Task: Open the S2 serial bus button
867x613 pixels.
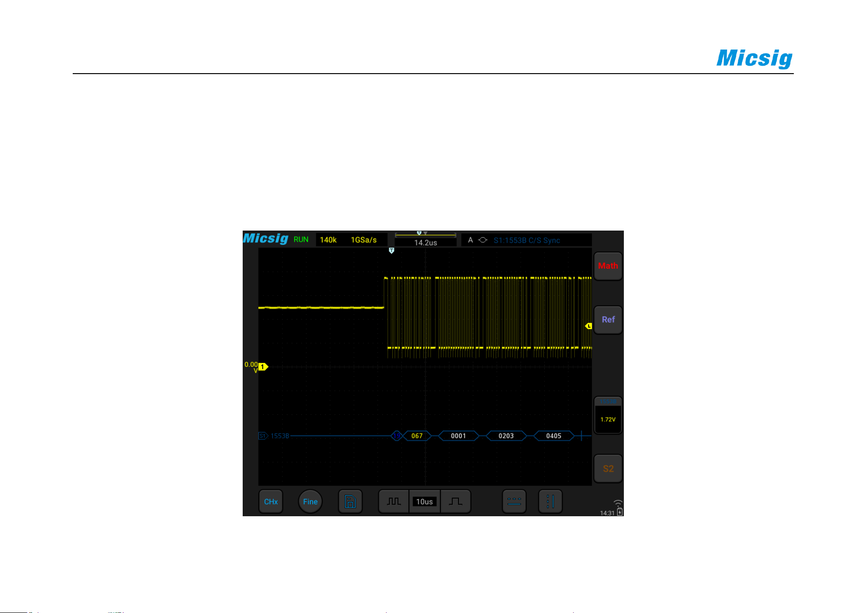Action: pos(608,469)
